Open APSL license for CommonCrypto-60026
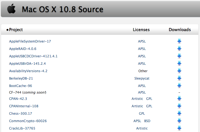 coord(137,121)
